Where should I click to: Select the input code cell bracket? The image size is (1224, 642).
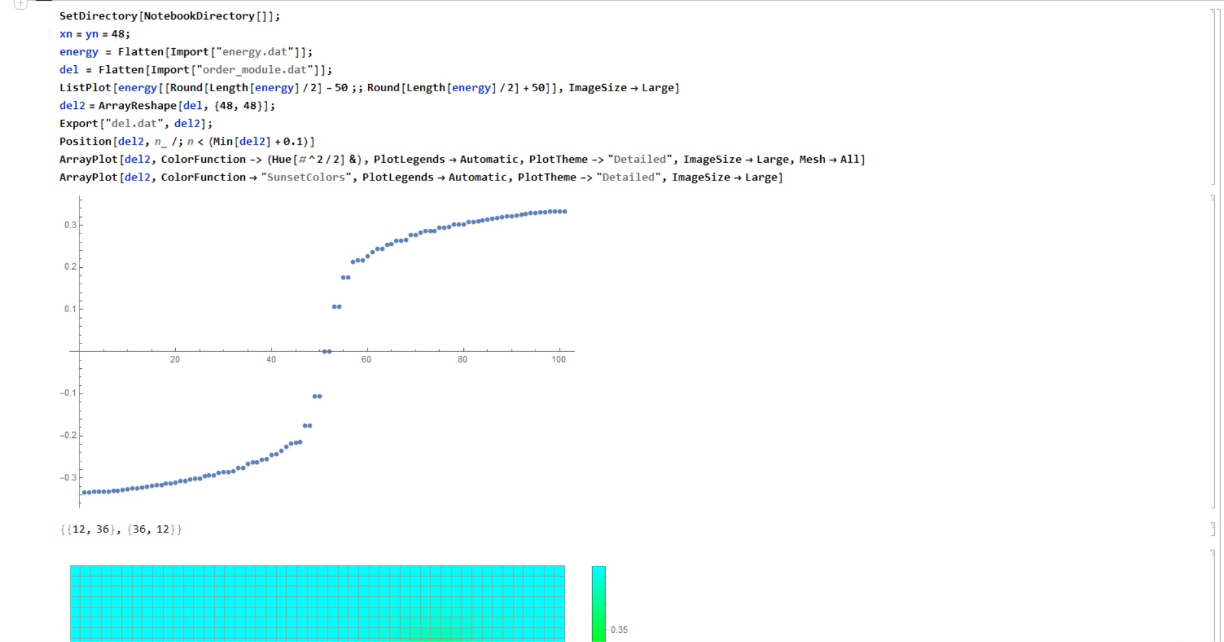[x=1214, y=96]
